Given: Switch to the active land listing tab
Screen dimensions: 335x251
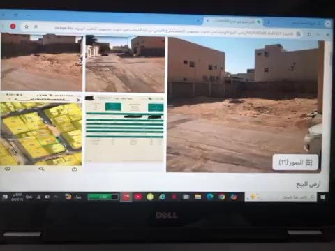Looking at the screenshot, I should point(234,22).
